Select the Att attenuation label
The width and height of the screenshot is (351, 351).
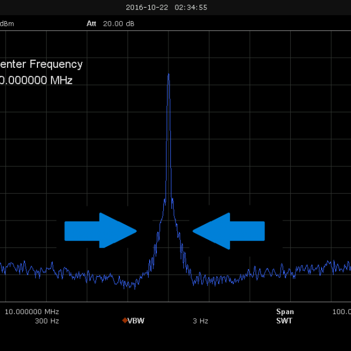(x=90, y=23)
